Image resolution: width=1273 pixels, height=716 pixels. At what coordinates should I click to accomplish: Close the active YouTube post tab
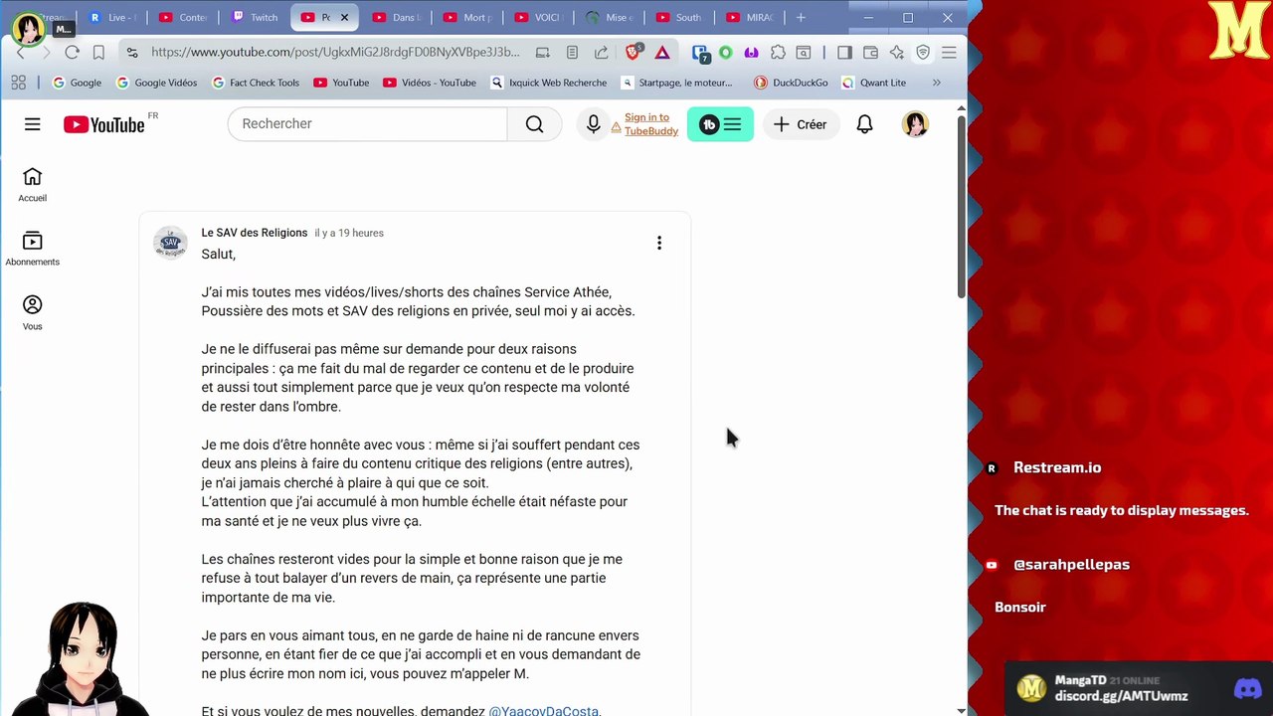pos(345,17)
